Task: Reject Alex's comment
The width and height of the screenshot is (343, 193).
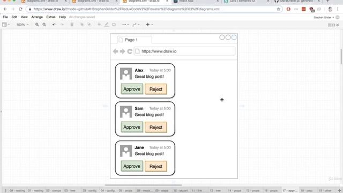Action: 156,89
